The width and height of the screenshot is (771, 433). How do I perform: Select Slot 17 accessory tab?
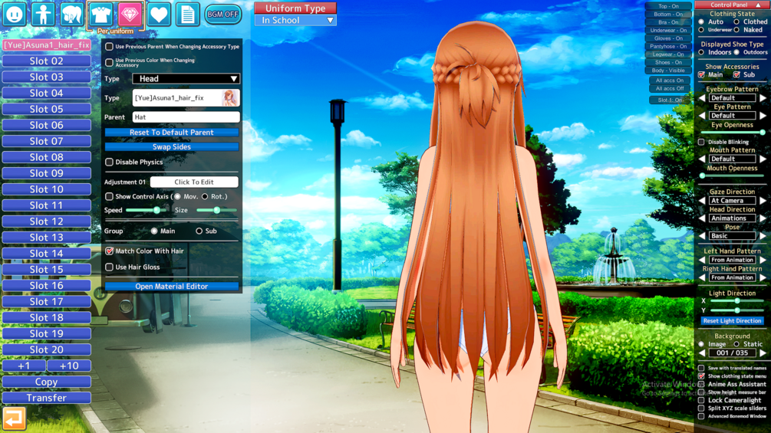[x=46, y=301]
